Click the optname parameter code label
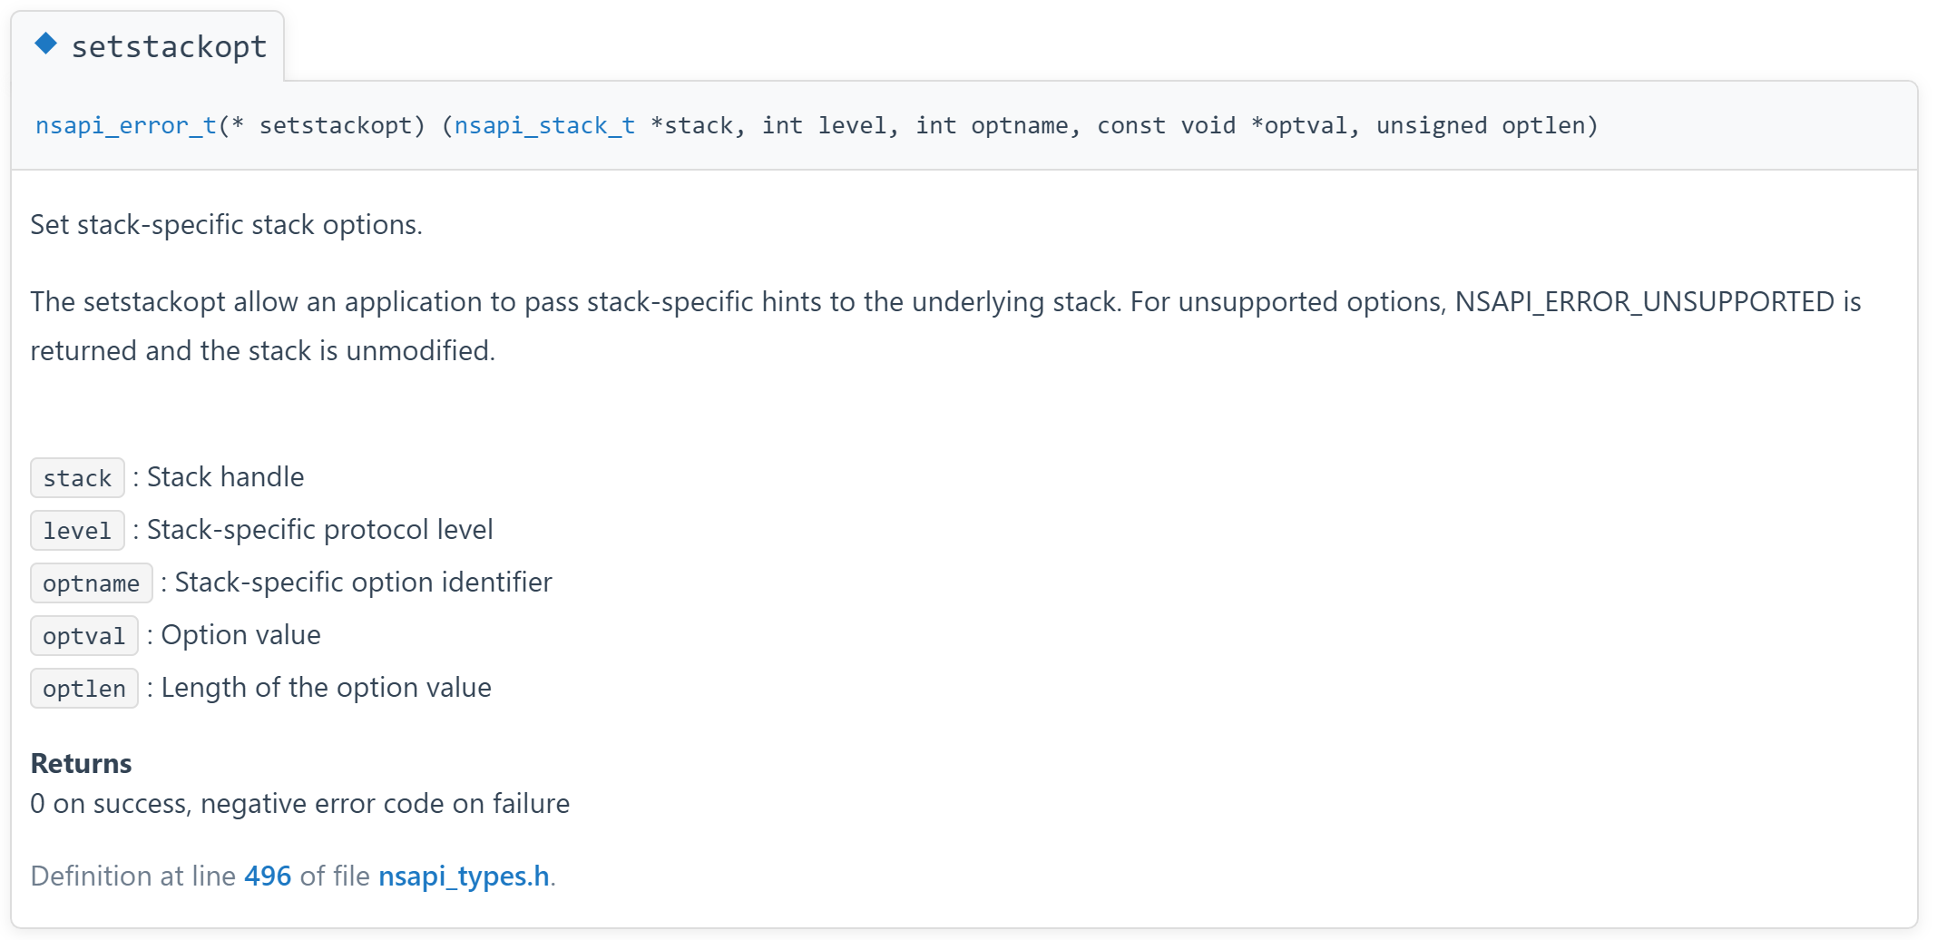 point(92,583)
